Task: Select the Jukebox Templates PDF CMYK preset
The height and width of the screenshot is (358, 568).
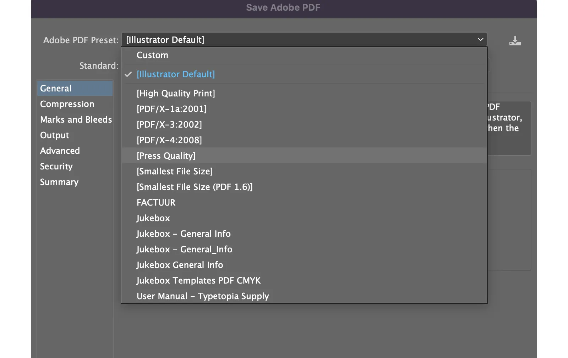Action: (198, 280)
